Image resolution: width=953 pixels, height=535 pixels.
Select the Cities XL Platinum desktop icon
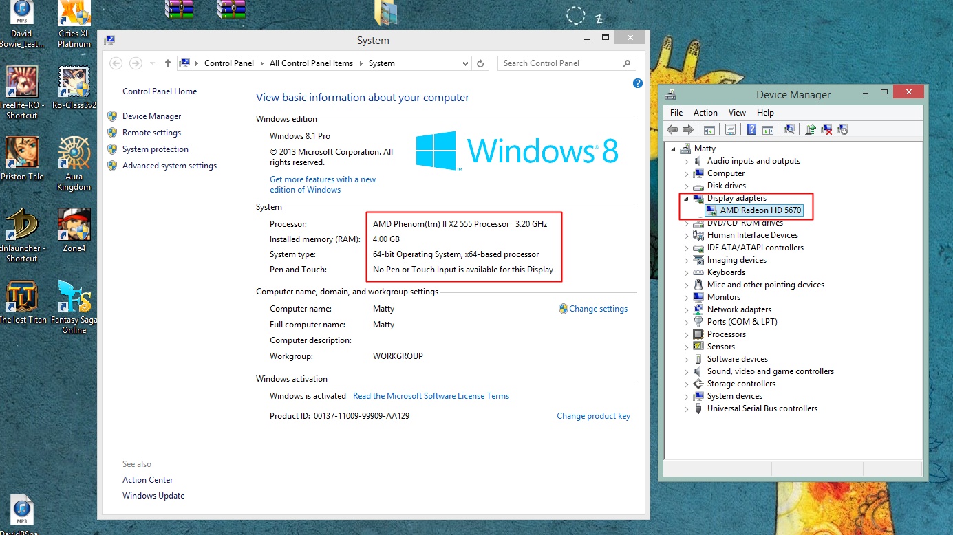[x=74, y=24]
